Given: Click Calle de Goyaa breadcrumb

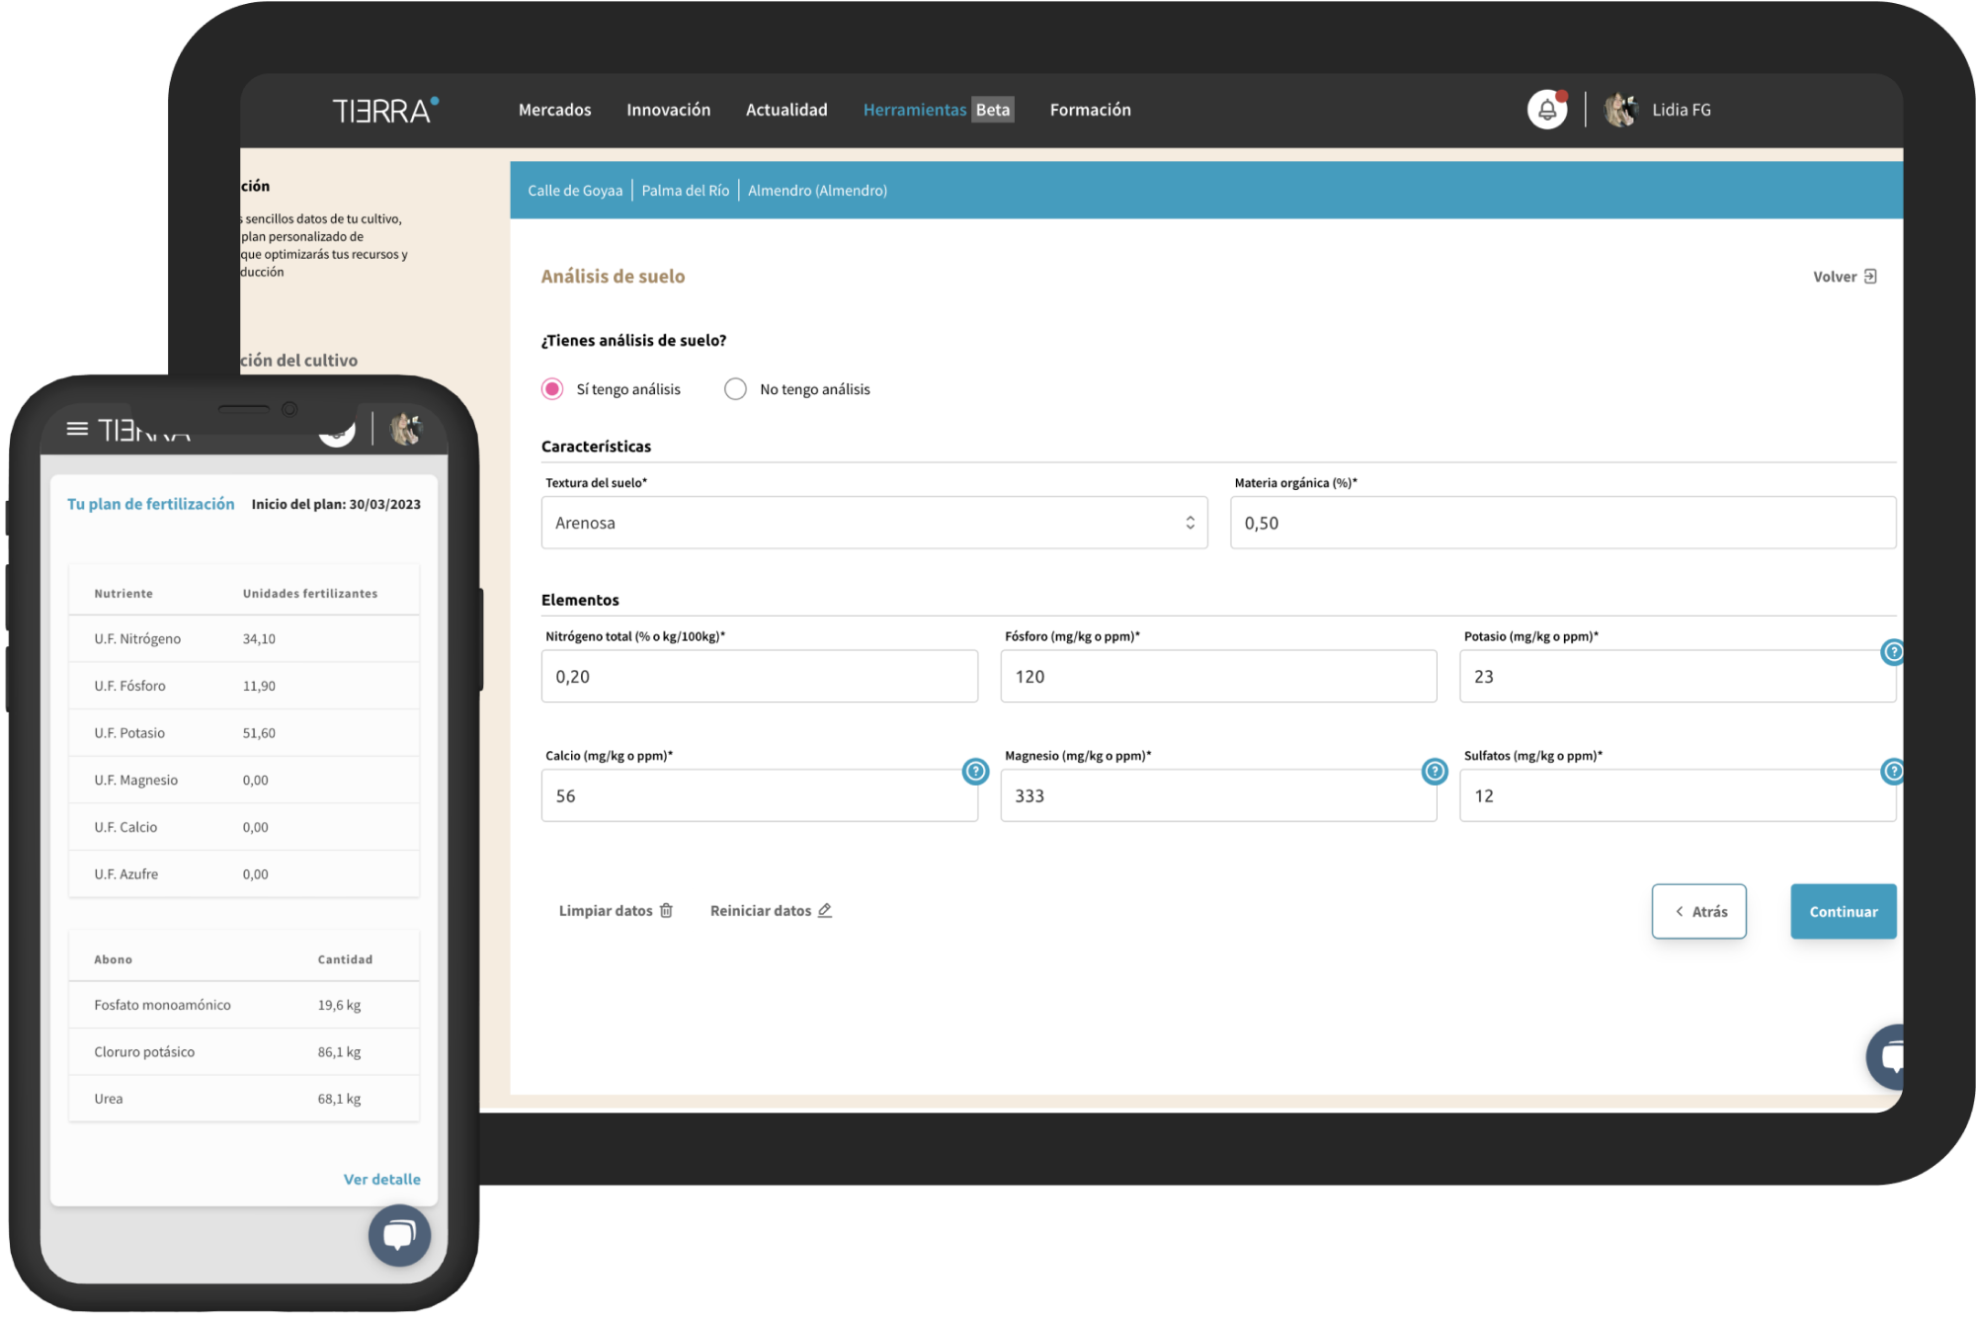Looking at the screenshot, I should (575, 191).
